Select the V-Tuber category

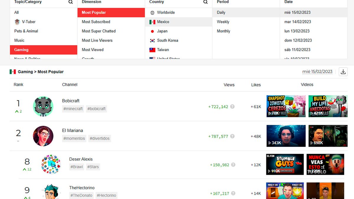tap(44, 22)
